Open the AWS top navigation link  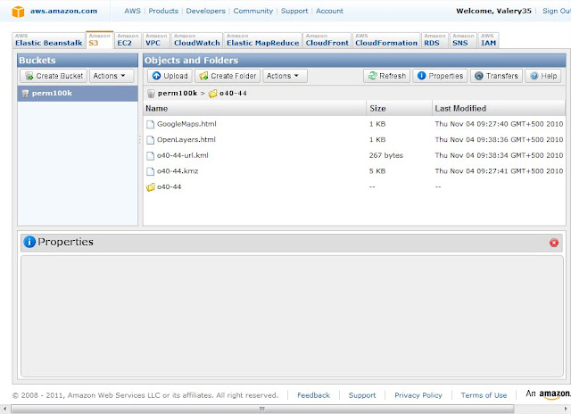[x=133, y=11]
